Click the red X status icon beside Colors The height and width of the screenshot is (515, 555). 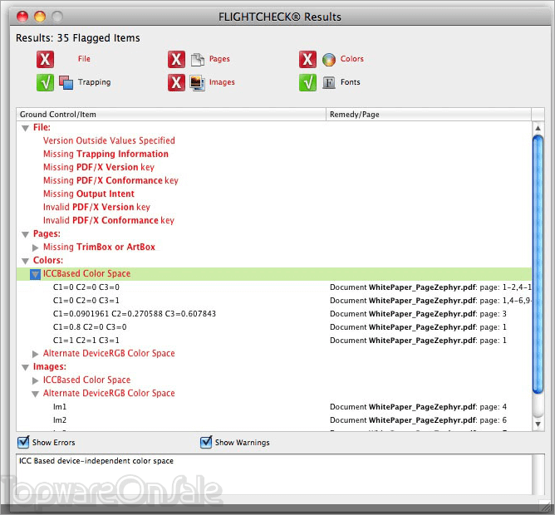click(x=307, y=59)
